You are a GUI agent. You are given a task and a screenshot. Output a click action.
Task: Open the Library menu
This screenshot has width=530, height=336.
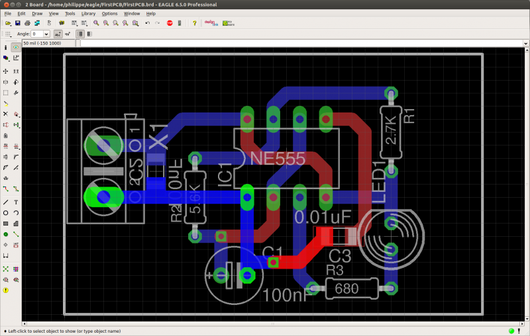click(x=88, y=13)
